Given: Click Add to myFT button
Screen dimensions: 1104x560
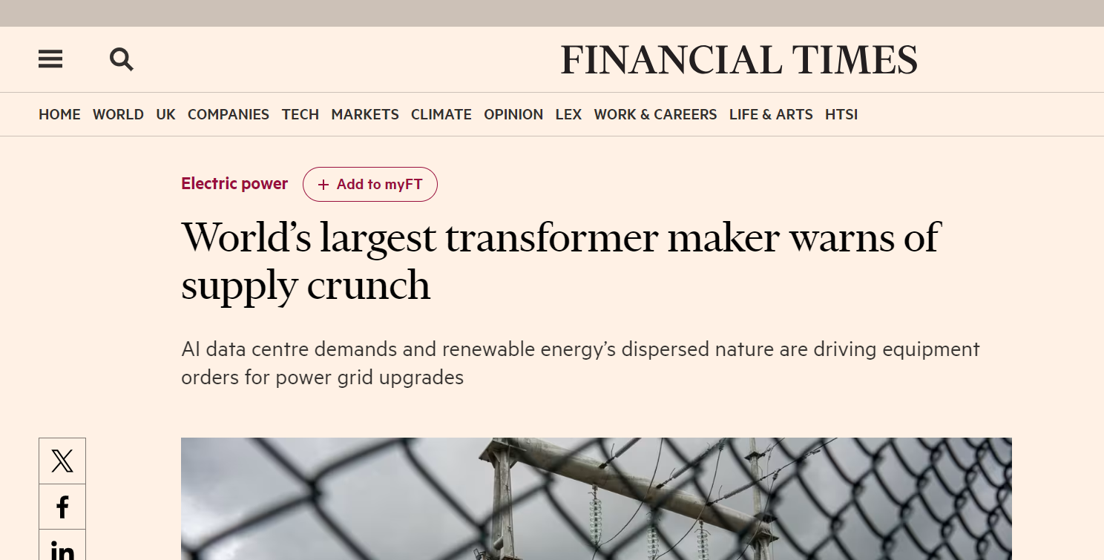Looking at the screenshot, I should coord(370,185).
